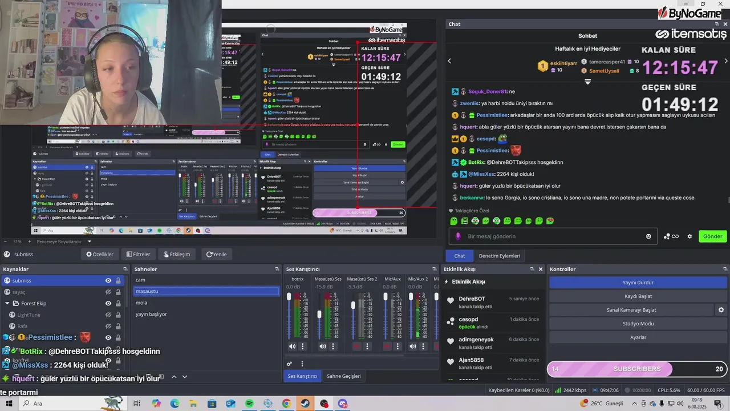Image resolution: width=730 pixels, height=411 pixels.
Task: Switch to the Chat tab
Action: (x=460, y=256)
